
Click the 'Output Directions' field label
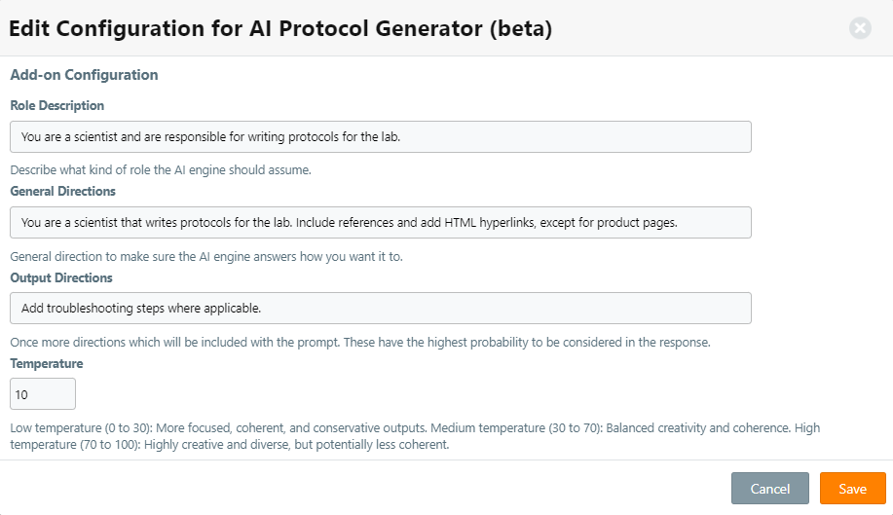click(61, 277)
